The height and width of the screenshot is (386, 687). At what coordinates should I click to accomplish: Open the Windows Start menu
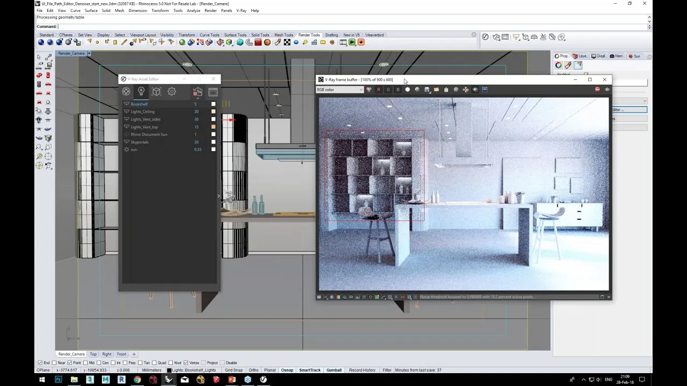(42, 380)
